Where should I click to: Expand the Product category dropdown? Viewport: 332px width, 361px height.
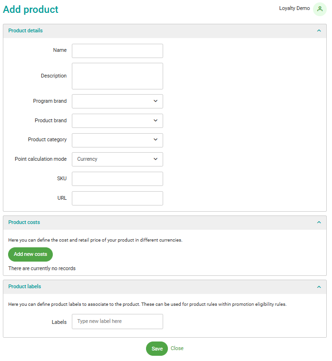point(117,140)
